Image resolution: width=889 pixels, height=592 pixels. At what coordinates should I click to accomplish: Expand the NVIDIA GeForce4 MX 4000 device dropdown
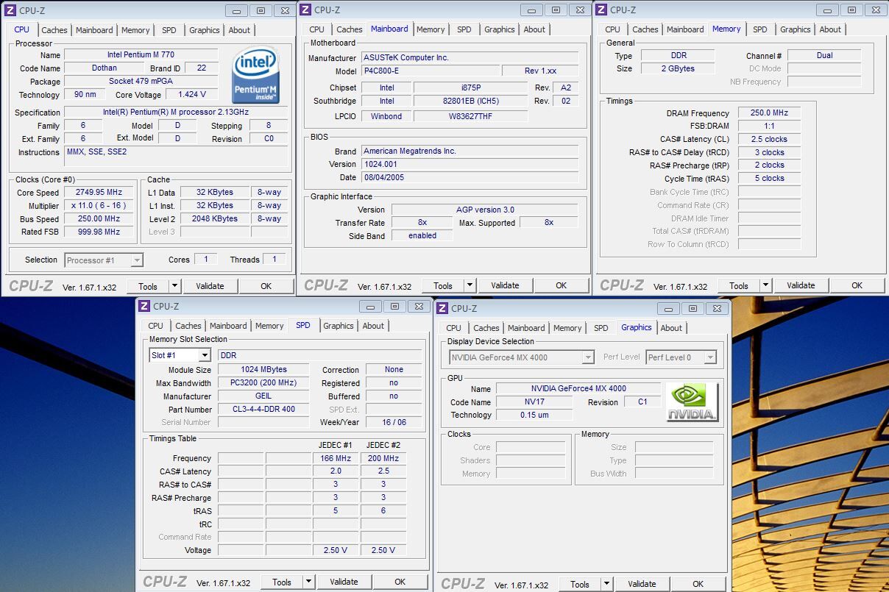(x=587, y=357)
